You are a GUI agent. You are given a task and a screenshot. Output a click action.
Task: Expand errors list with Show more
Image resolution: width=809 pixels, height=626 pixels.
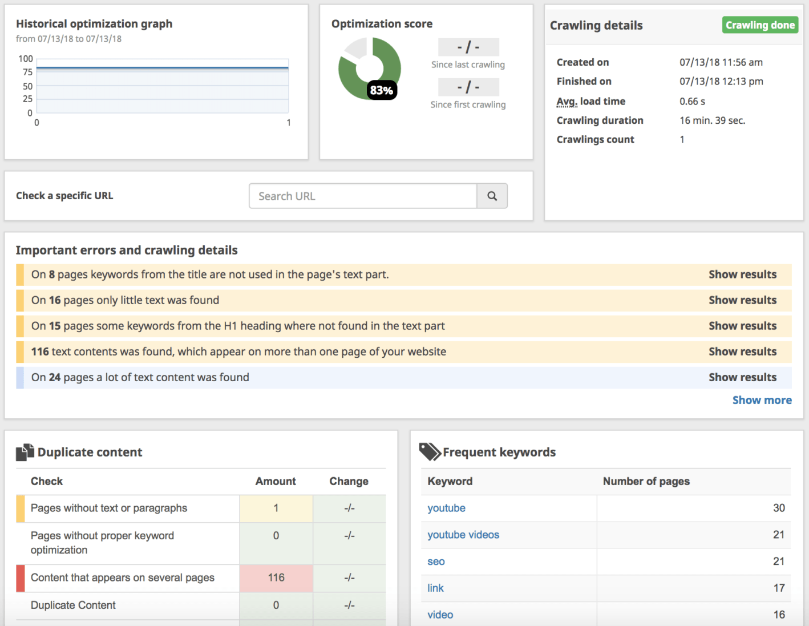[762, 400]
